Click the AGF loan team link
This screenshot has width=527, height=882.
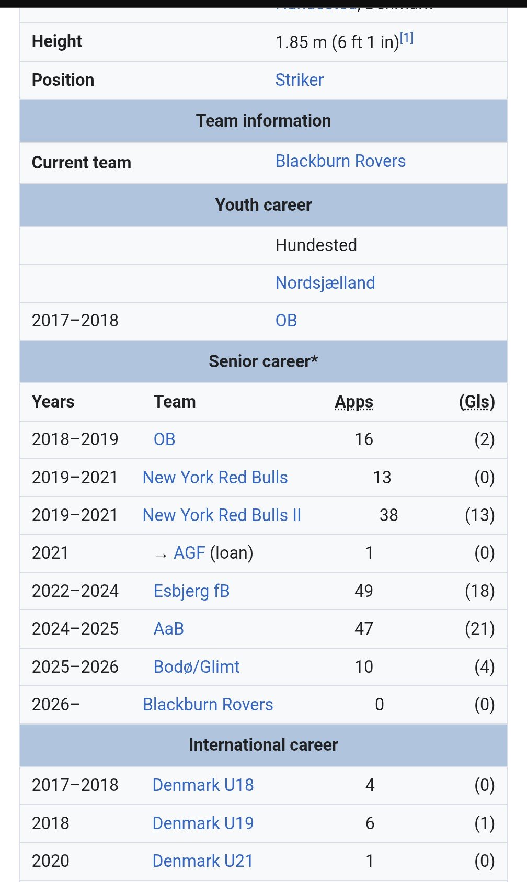click(x=189, y=553)
